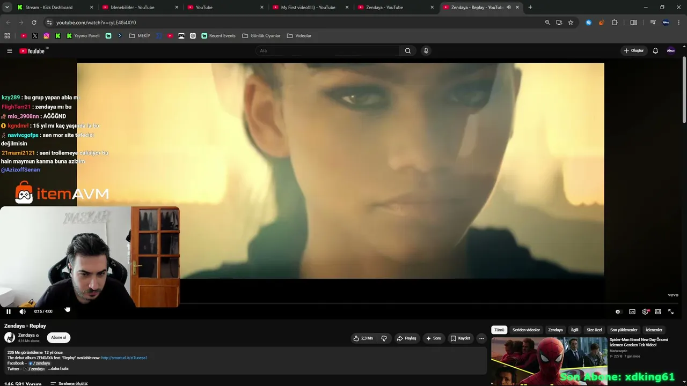Screen dimensions: 687x386
Task: Select the İlgili filter chip
Action: (x=575, y=330)
